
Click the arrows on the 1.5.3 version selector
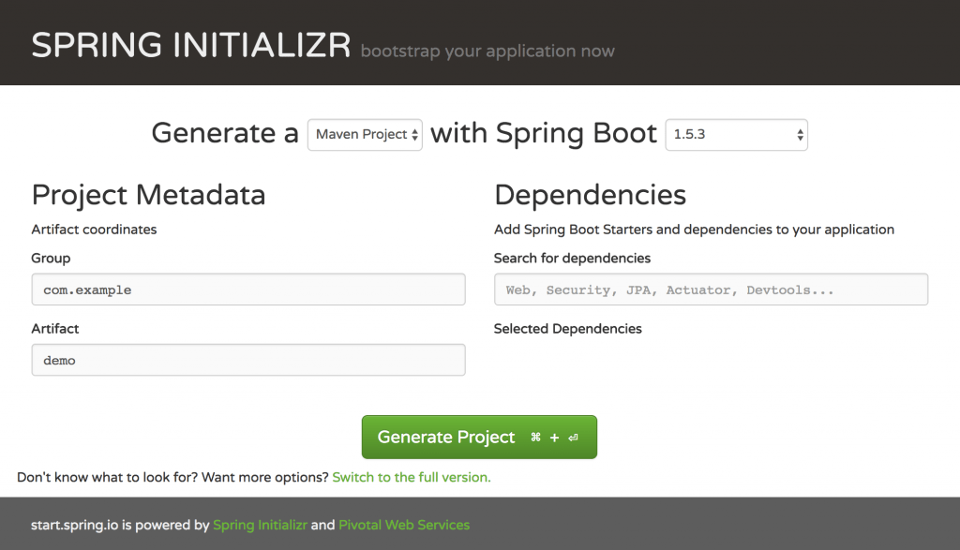point(800,135)
